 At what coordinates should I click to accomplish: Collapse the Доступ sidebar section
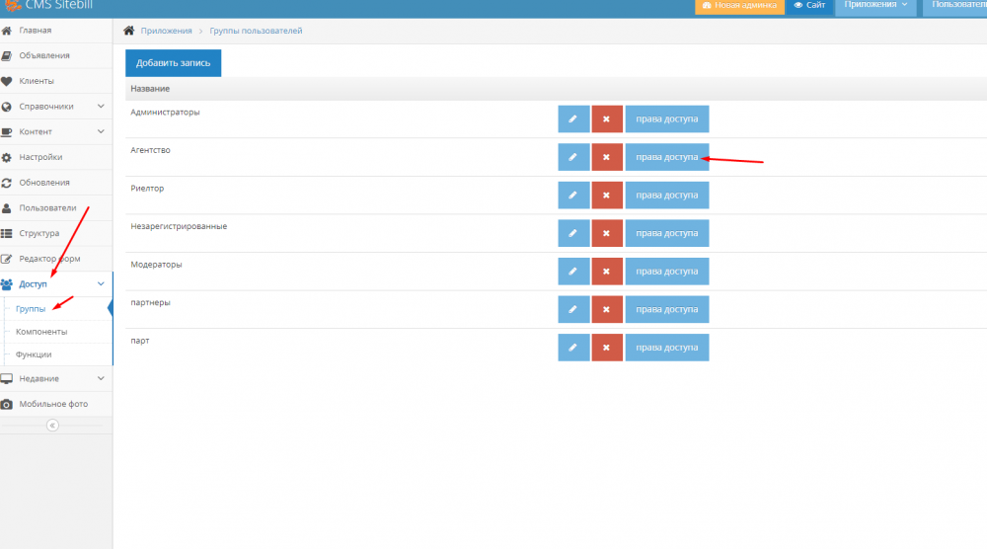coord(101,284)
